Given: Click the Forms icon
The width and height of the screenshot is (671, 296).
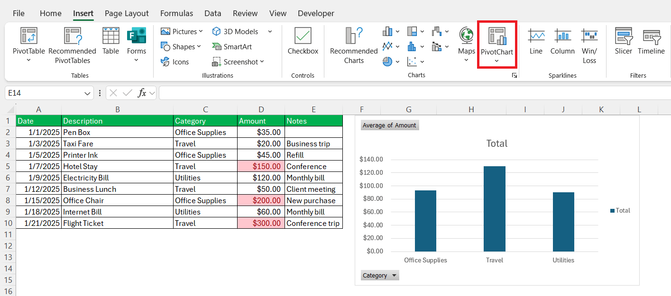Looking at the screenshot, I should click(137, 36).
